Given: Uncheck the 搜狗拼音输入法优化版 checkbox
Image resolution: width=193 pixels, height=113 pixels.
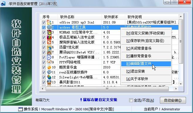Looking at the screenshot, I should point(44,42).
